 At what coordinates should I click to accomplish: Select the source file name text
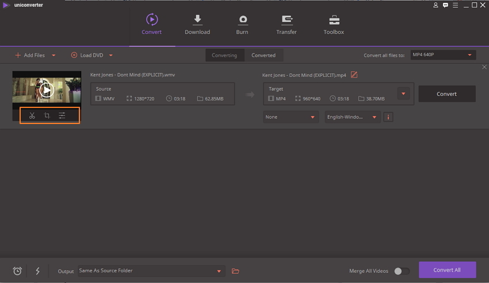coord(132,75)
